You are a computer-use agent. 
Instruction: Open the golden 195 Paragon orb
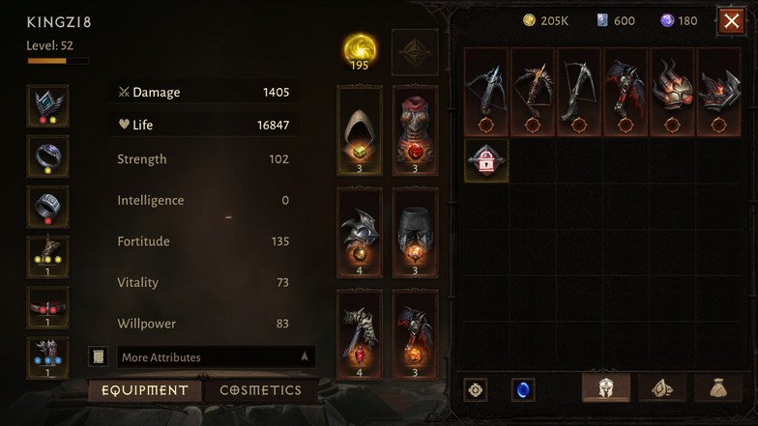pyautogui.click(x=360, y=52)
